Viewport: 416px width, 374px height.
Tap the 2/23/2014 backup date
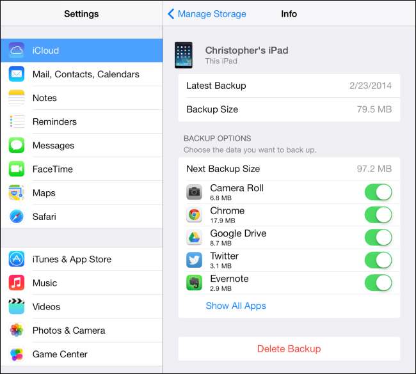371,86
